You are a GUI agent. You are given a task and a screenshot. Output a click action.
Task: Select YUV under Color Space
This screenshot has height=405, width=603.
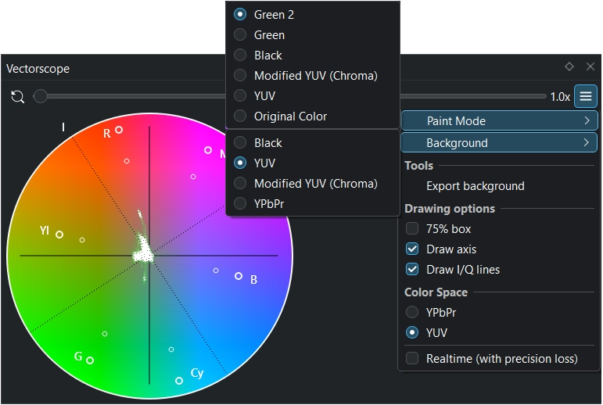[x=412, y=332]
